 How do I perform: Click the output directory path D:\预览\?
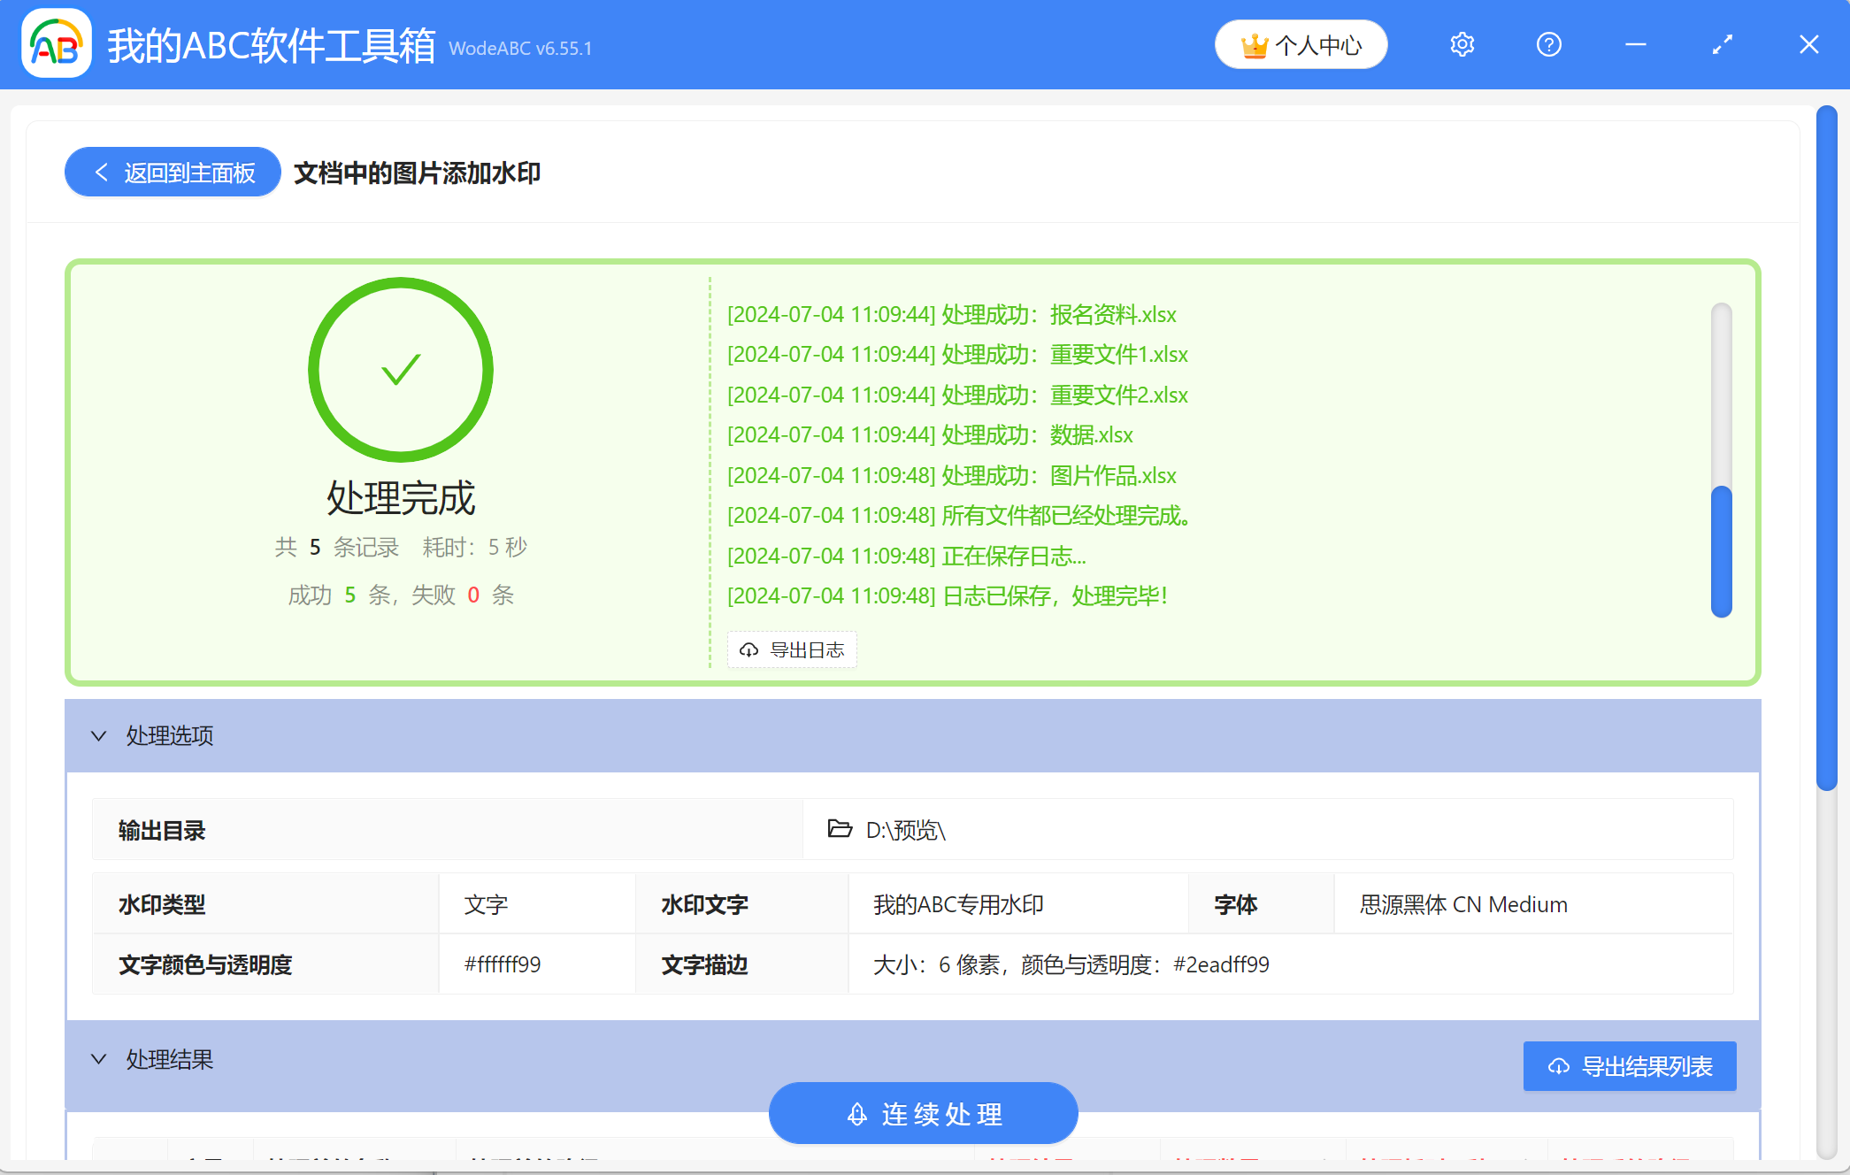905,830
